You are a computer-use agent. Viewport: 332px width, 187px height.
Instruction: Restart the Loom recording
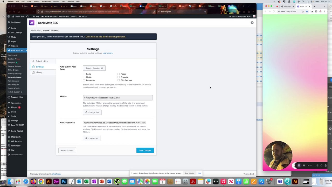pyautogui.click(x=321, y=165)
